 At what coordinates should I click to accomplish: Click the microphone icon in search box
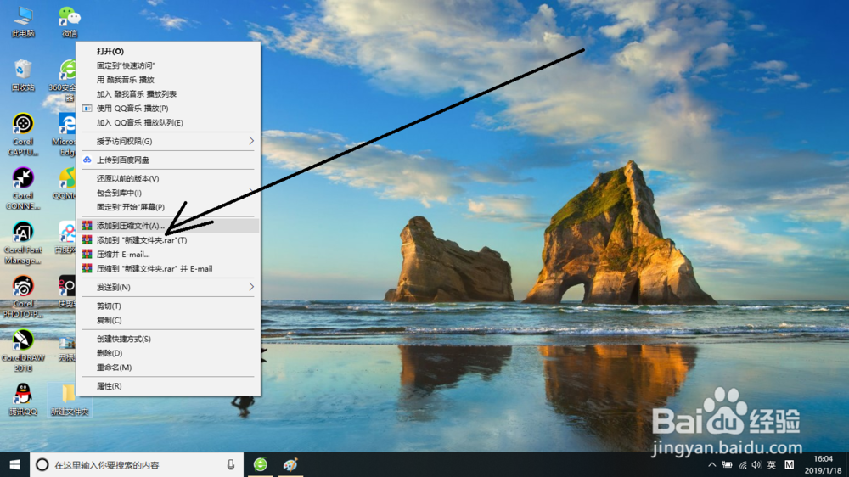[x=231, y=464]
